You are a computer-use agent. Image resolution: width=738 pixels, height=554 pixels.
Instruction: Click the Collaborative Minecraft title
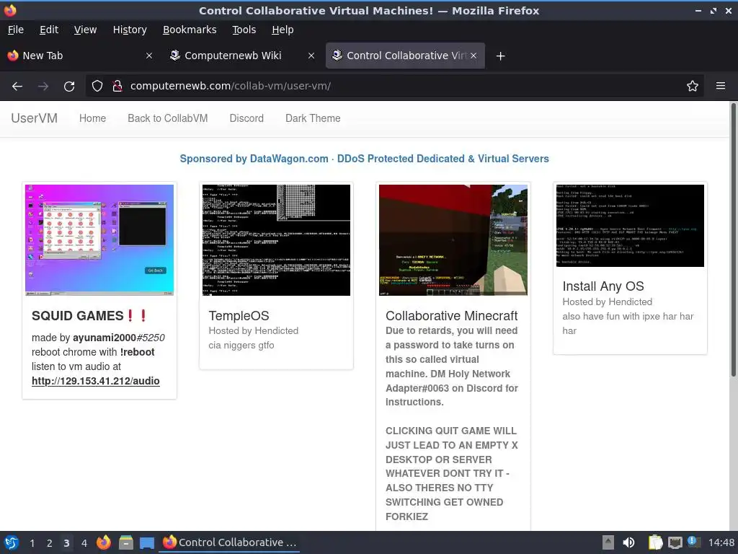451,316
